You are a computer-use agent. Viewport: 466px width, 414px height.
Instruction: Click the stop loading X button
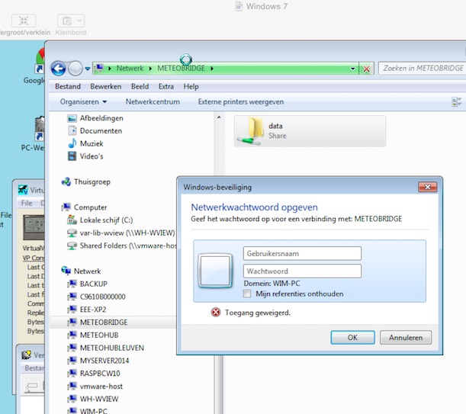click(x=367, y=69)
